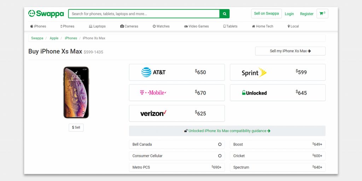The image size is (362, 181).
Task: Open Unlocked iPhone Xs Max compatibility guidance
Action: 227,131
